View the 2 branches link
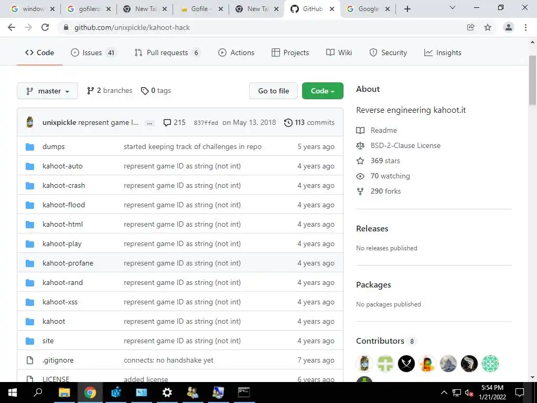The image size is (537, 403). (x=110, y=90)
